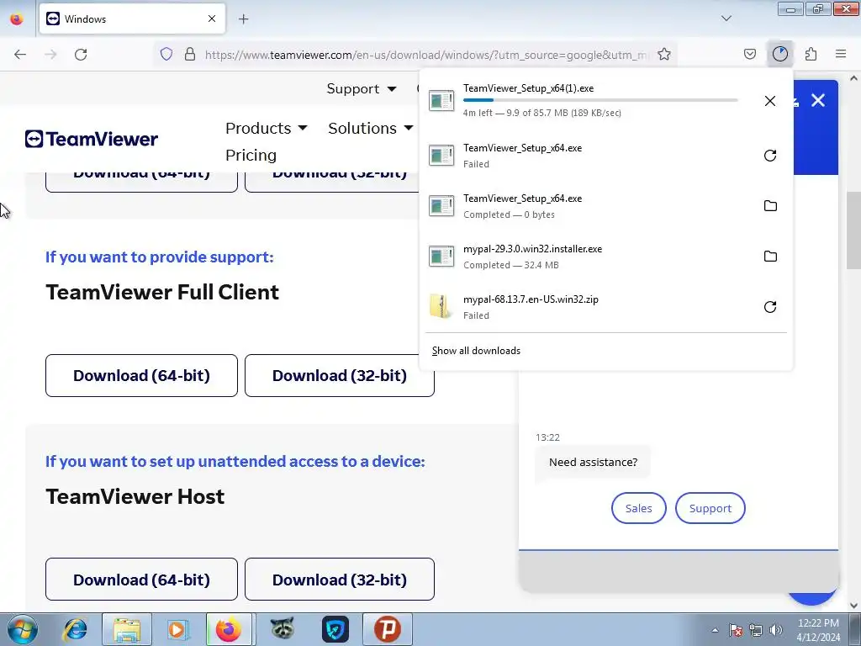The width and height of the screenshot is (861, 646).
Task: Close the Windows tab
Action: pos(212,19)
